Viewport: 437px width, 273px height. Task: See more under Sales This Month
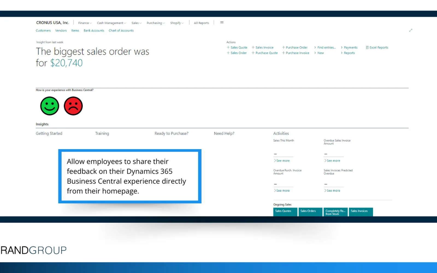tap(282, 161)
